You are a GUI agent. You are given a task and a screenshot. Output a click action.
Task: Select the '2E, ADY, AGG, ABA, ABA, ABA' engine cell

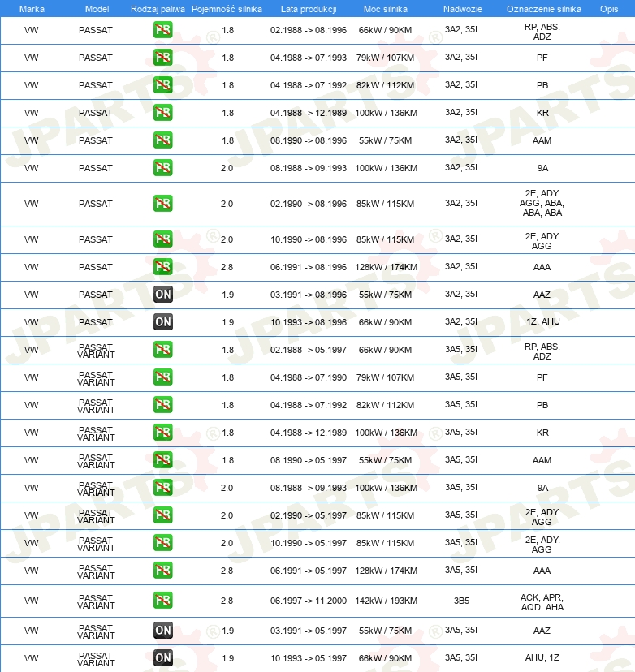click(x=542, y=203)
